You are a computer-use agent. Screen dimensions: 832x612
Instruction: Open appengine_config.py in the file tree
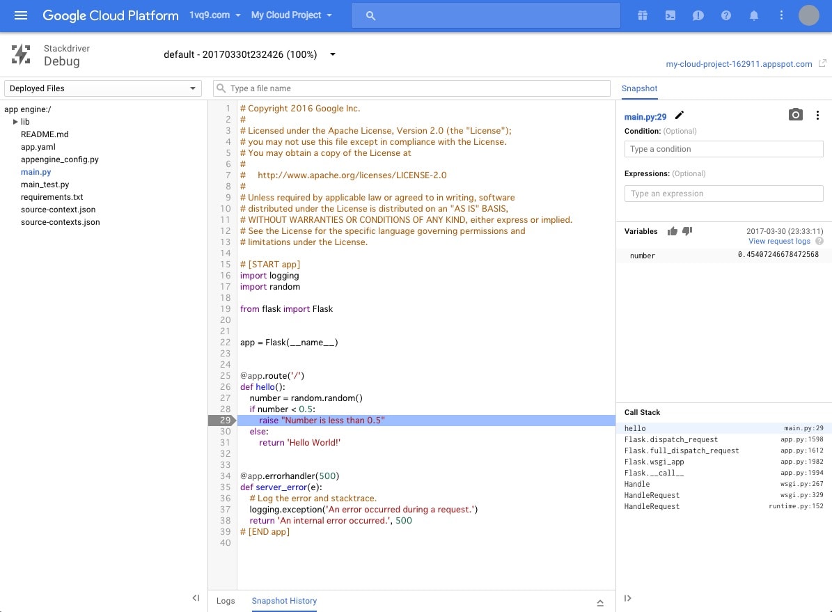[59, 159]
